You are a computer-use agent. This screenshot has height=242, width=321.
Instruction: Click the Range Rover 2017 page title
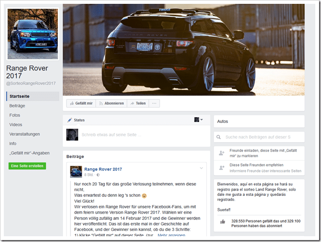coord(27,72)
